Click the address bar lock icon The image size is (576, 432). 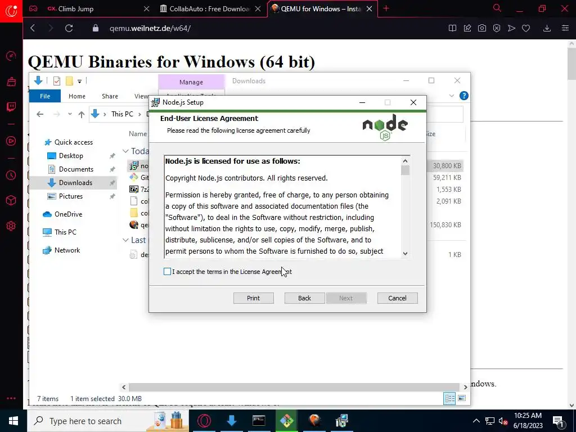[96, 28]
